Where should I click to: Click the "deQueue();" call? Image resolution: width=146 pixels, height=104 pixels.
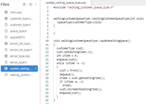click(67, 74)
